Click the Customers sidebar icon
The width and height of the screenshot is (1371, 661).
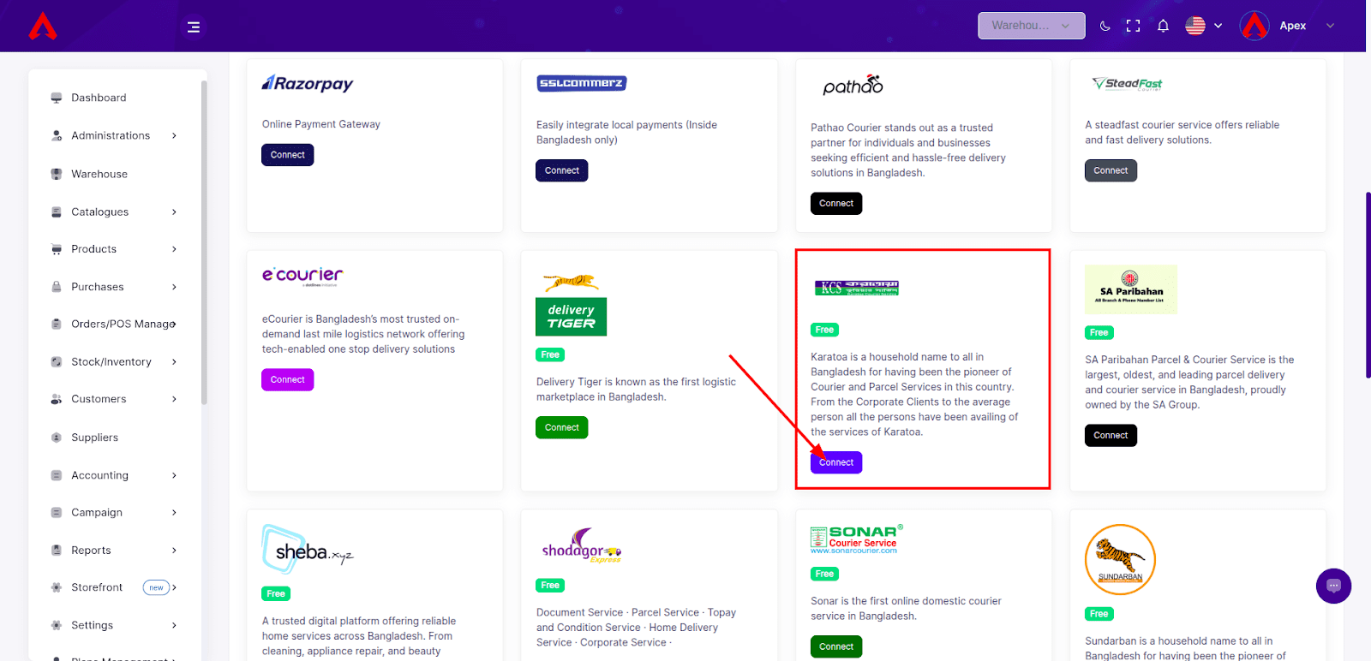coord(57,399)
